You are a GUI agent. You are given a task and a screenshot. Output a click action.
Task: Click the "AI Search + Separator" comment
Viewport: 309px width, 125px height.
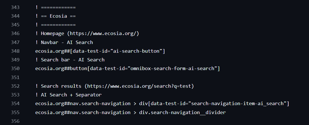[68, 95]
